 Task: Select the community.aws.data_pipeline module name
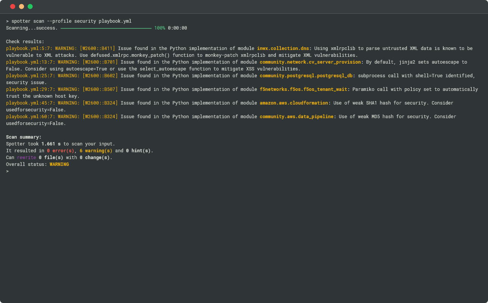click(x=296, y=117)
